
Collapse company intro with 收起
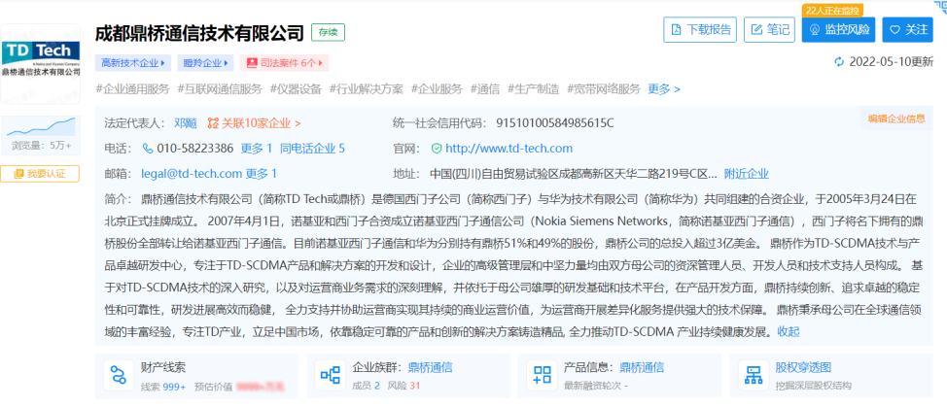(x=789, y=331)
